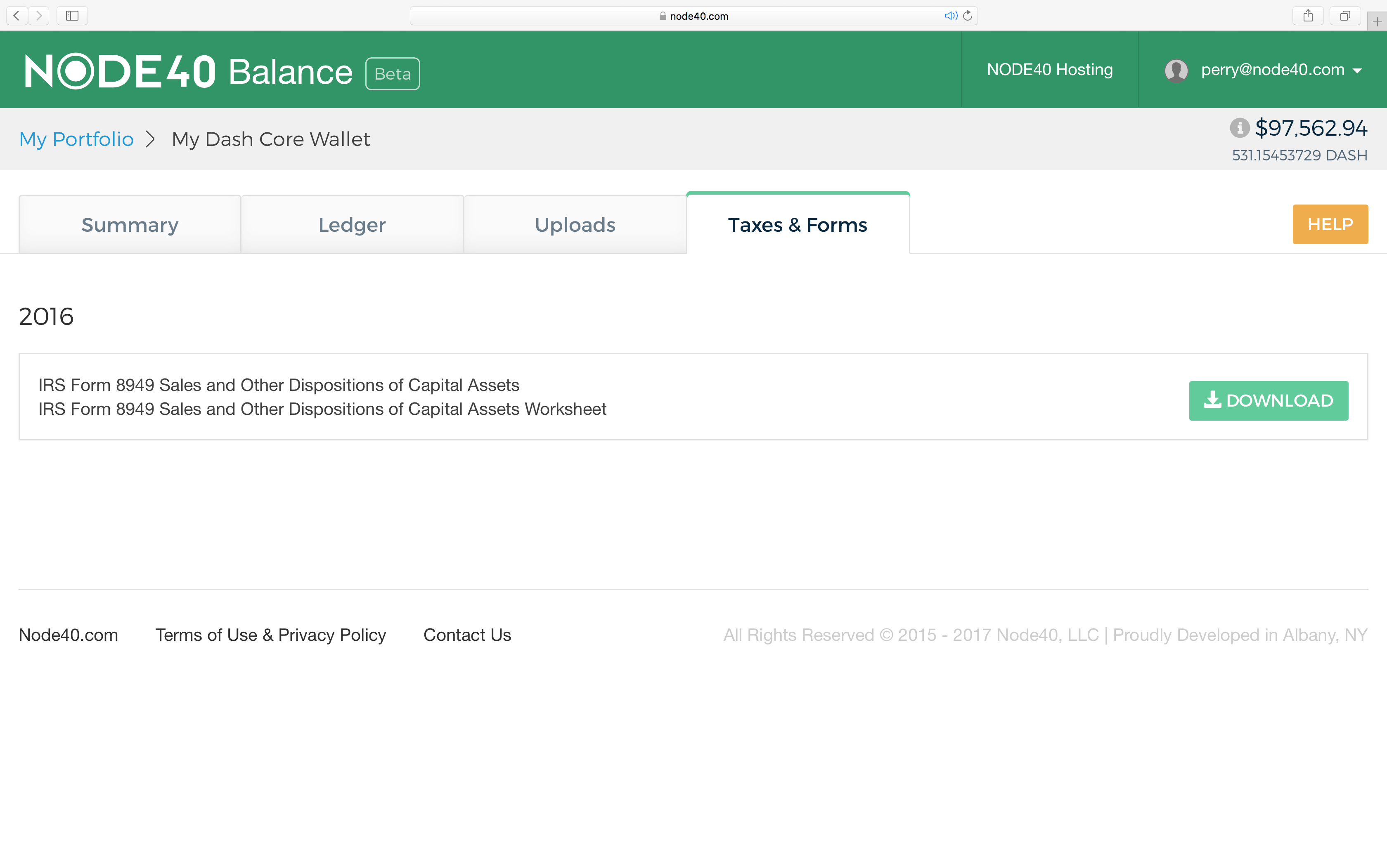Click the 531.15453729 DASH amount
The width and height of the screenshot is (1387, 866).
1300,155
